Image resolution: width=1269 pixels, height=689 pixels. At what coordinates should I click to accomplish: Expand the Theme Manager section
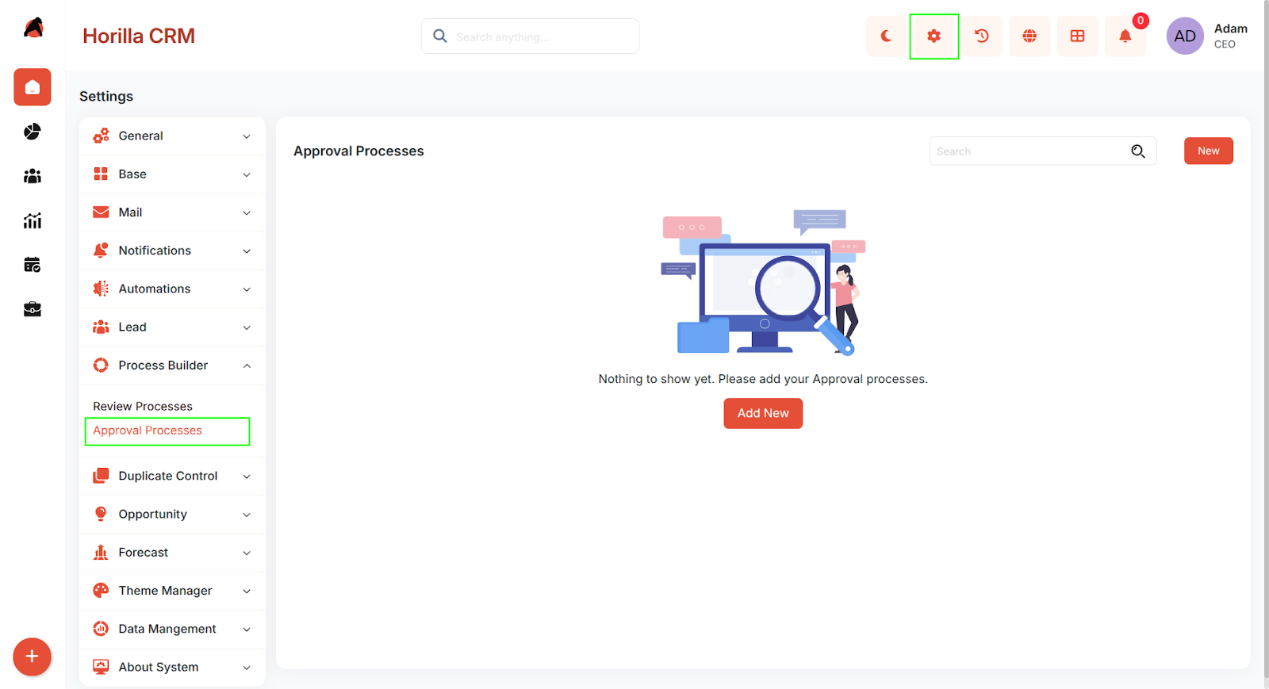tap(173, 591)
